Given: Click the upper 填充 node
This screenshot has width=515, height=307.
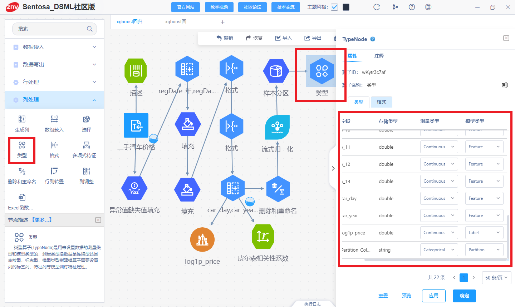Looking at the screenshot, I should 188,124.
